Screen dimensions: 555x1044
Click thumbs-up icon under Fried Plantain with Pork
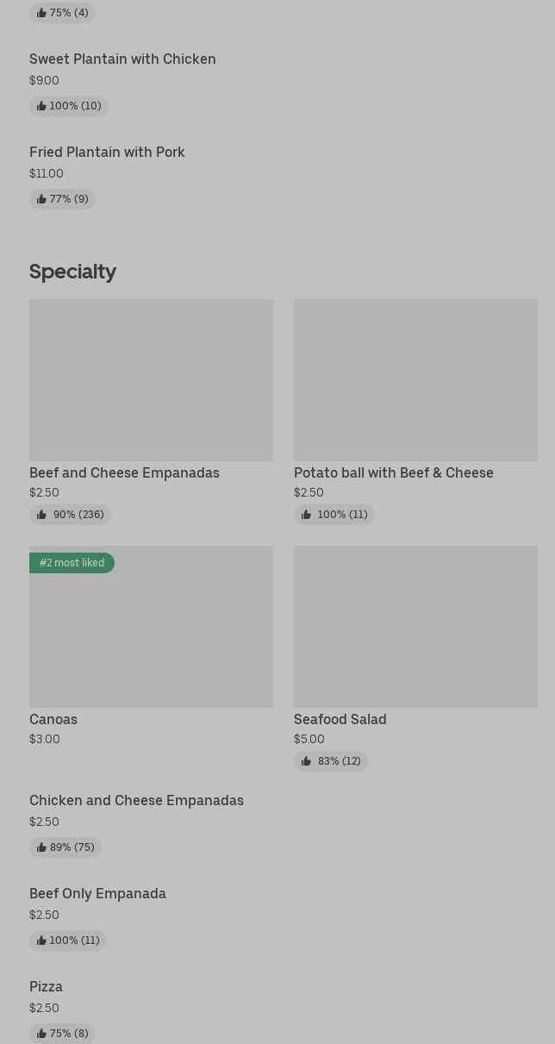(41, 199)
